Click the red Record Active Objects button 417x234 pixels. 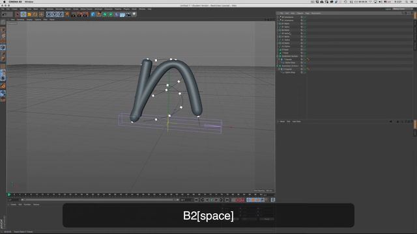click(238, 200)
